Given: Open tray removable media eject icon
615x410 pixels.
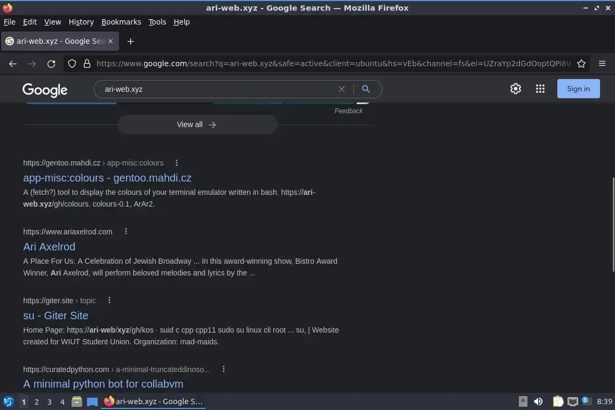Looking at the screenshot, I should [x=523, y=401].
